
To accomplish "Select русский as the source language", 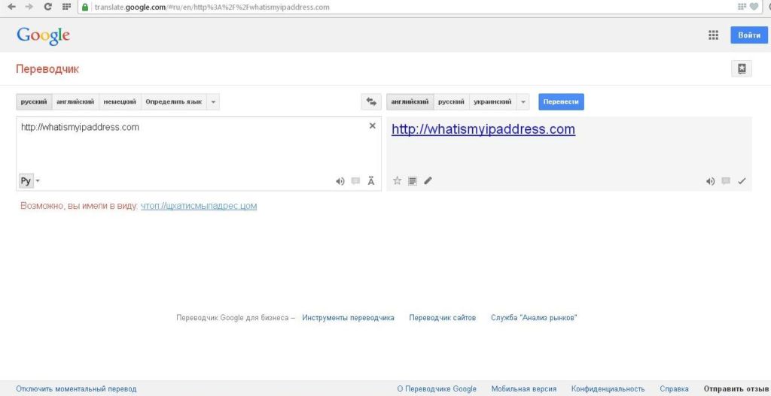I will pyautogui.click(x=34, y=102).
